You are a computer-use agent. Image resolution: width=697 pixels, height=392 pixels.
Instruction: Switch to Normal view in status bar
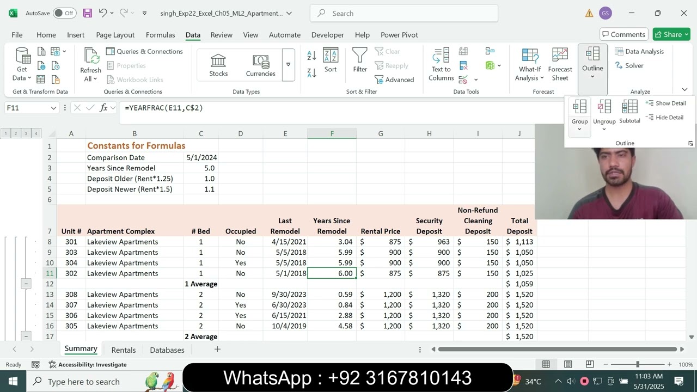click(546, 364)
